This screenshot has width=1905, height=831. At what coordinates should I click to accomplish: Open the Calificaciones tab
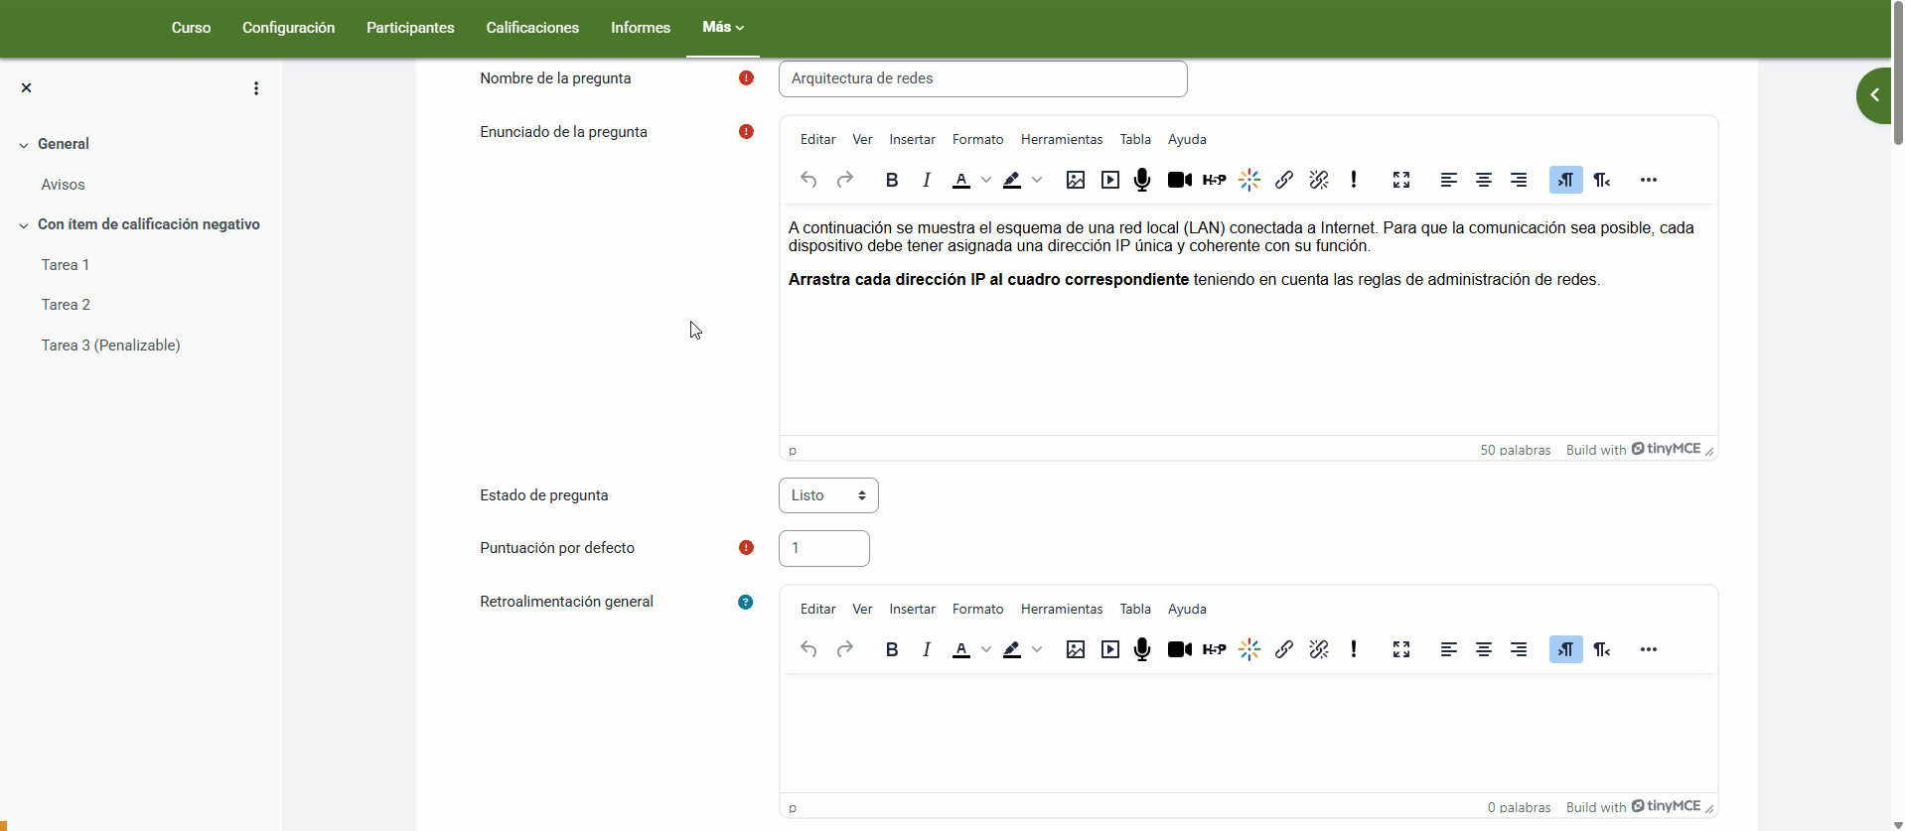pyautogui.click(x=532, y=28)
